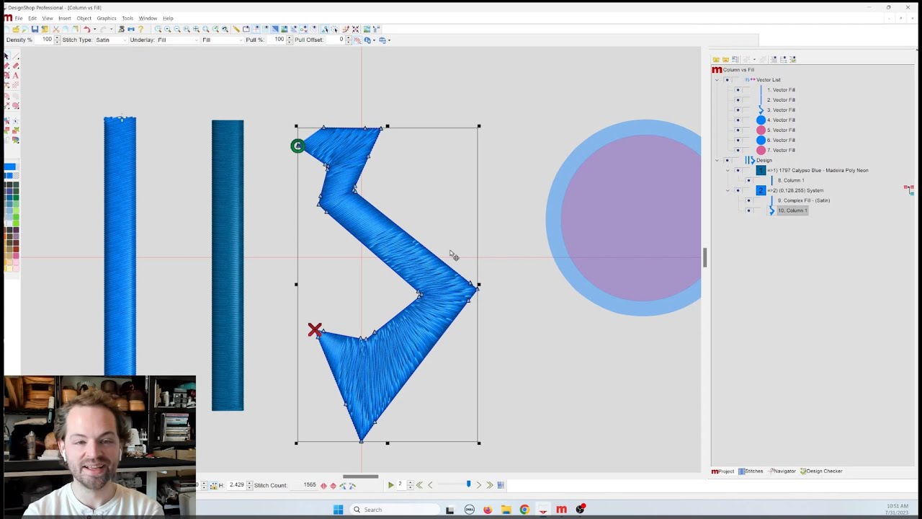Open the File menu
922x519 pixels.
tap(19, 18)
